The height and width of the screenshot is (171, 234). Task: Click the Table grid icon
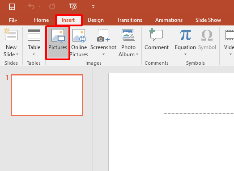pyautogui.click(x=34, y=35)
